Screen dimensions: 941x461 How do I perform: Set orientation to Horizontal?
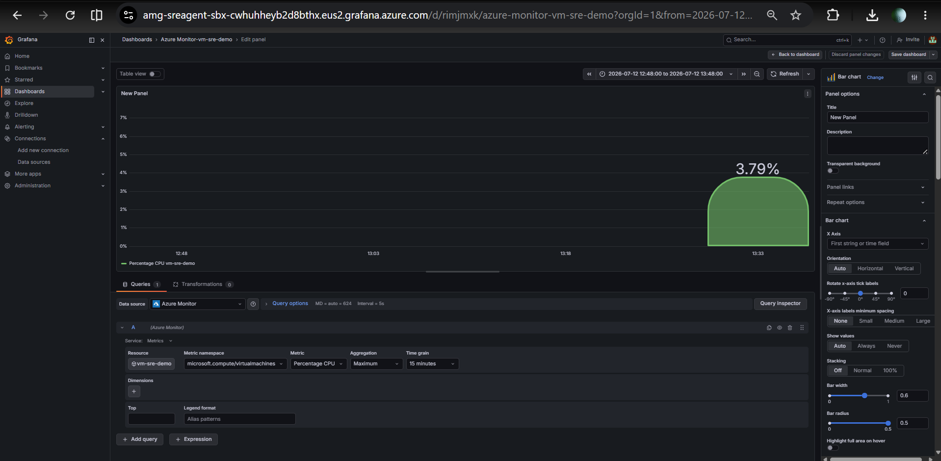click(x=870, y=269)
